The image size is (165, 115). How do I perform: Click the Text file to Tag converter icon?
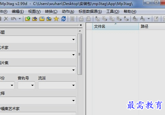[x=119, y=19]
